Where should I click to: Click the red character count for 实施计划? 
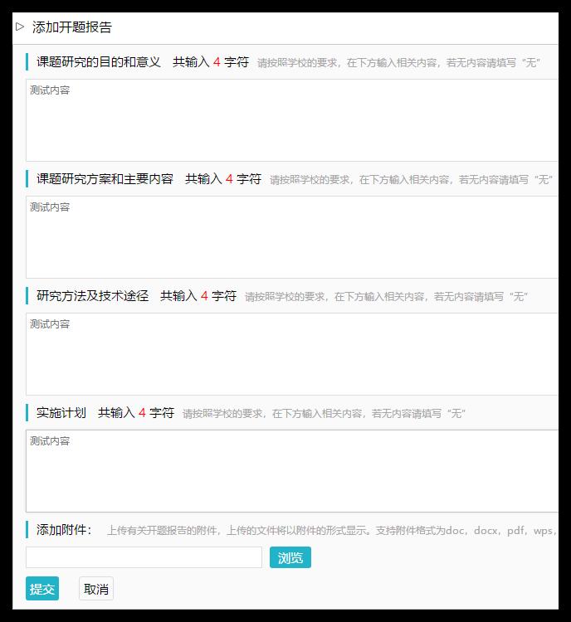pos(142,413)
